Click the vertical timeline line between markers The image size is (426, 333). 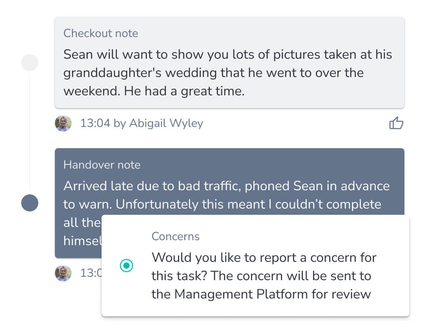pos(30,133)
